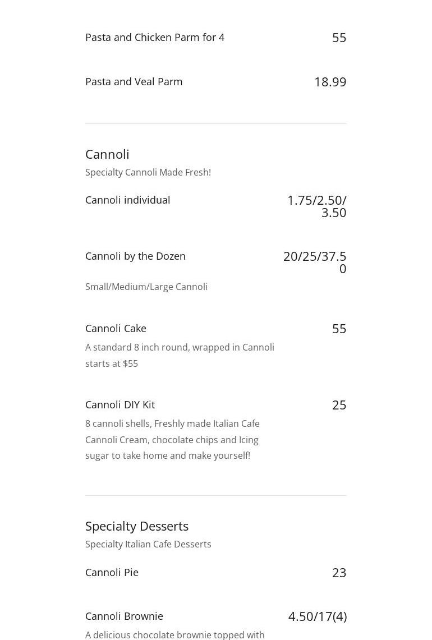Click the Pasta and Chicken Parm for 4 item
The width and height of the screenshot is (432, 640).
pos(154,37)
